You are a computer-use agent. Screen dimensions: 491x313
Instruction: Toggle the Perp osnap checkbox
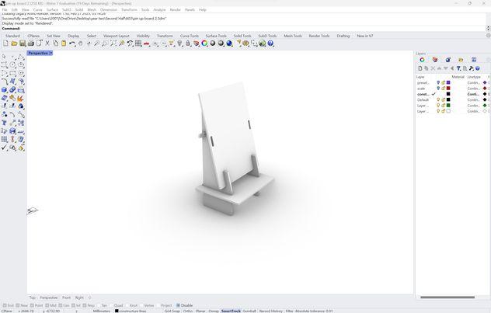click(85, 305)
